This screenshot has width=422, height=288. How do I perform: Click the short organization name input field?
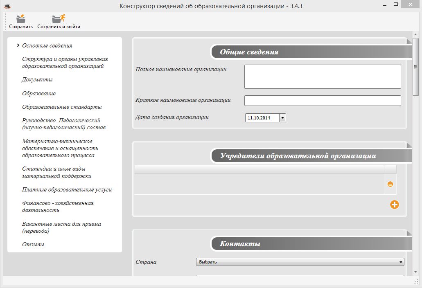pyautogui.click(x=322, y=101)
